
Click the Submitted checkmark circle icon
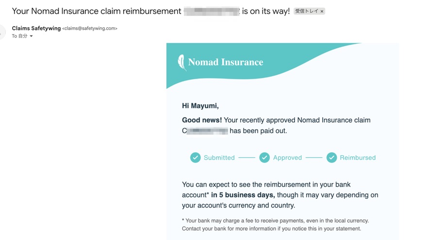[x=195, y=158]
